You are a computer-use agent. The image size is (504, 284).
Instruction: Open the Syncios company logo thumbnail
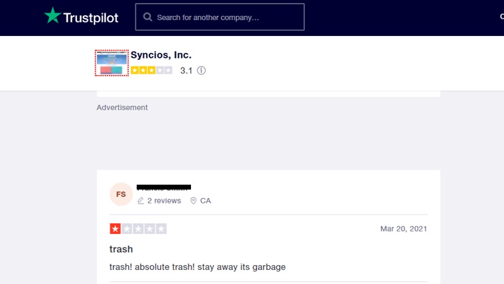[x=112, y=63]
